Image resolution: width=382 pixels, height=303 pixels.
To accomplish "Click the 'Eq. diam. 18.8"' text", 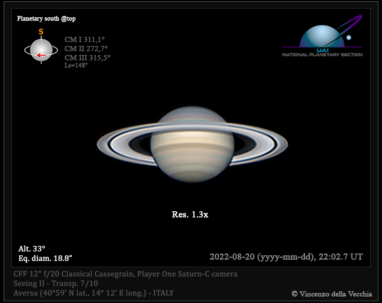I will coord(45,258).
